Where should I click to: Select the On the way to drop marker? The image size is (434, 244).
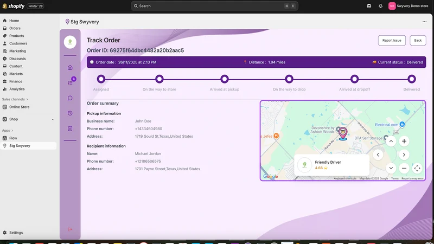point(289,79)
